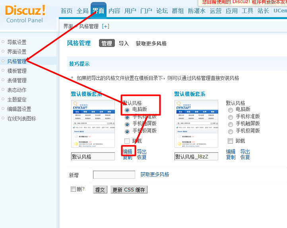Viewport: 287px width, 228px height.
Task: Collapse the 技巧提示 section header
Action: tap(79, 64)
